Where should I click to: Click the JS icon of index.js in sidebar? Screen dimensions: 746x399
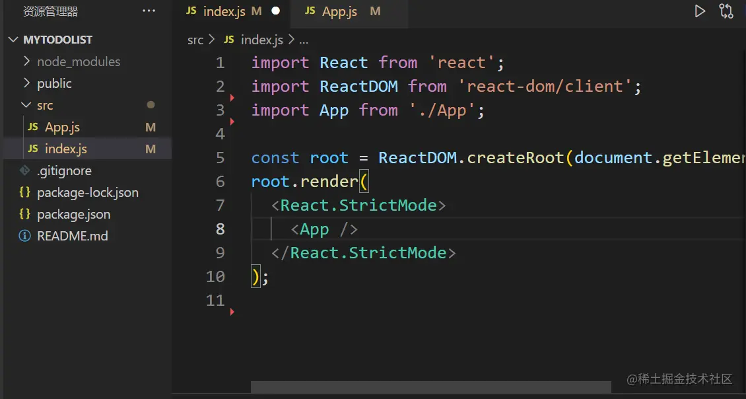(x=33, y=149)
